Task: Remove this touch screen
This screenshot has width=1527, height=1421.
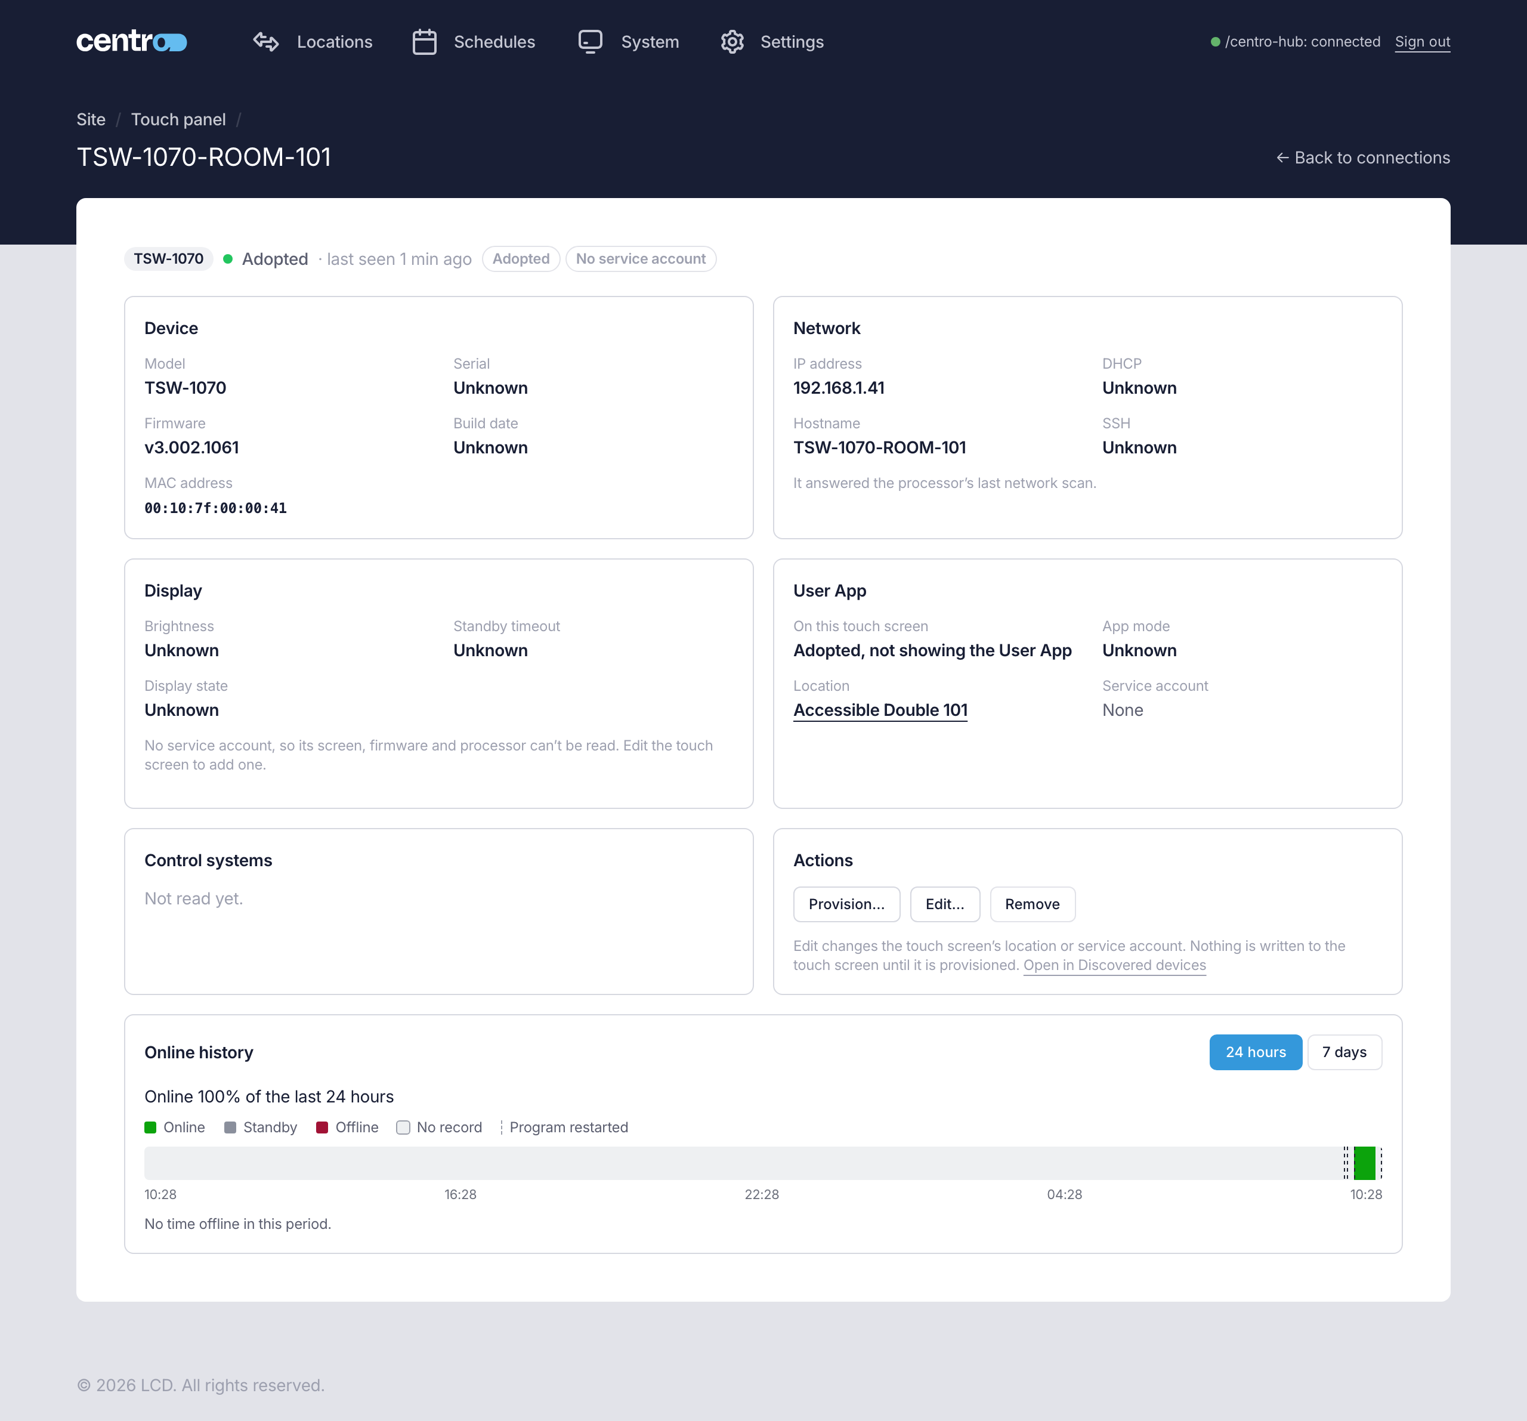Action: coord(1031,903)
